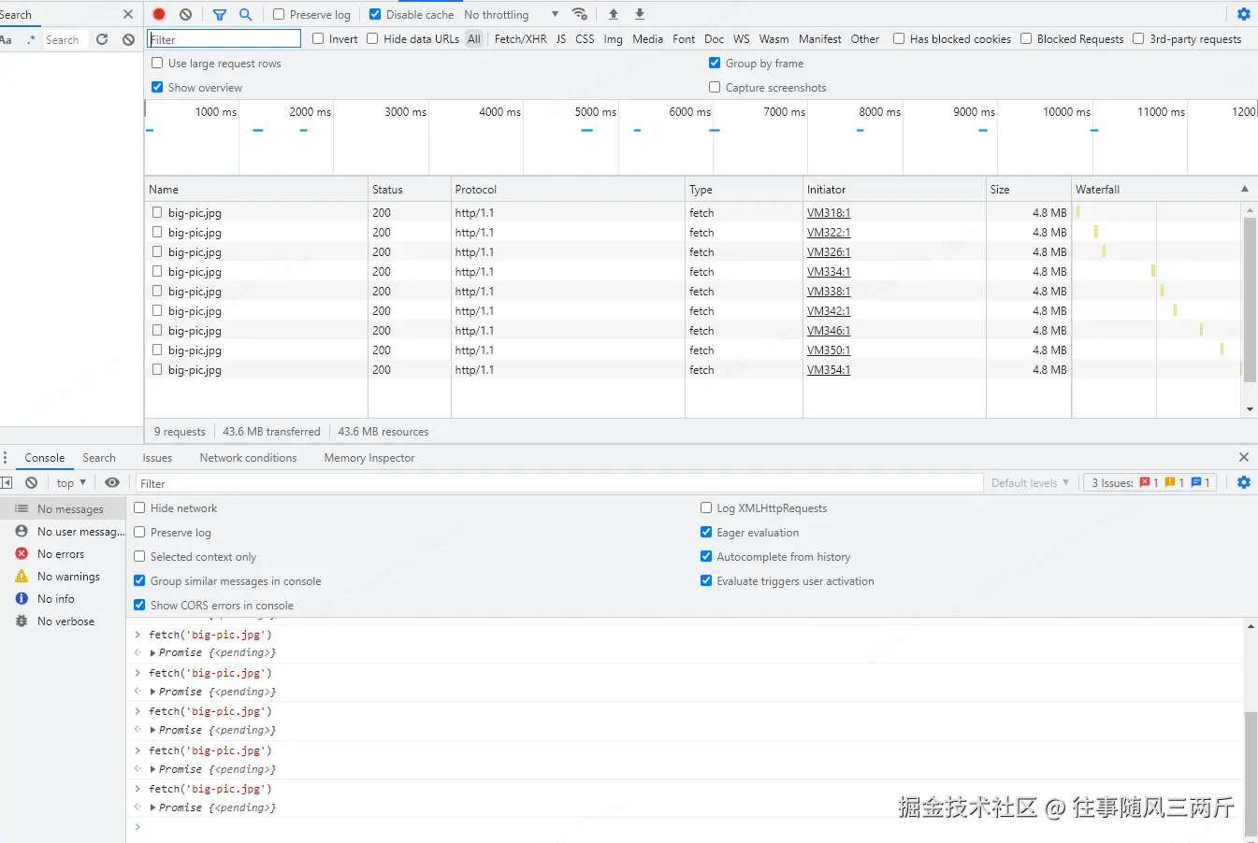Select No errors in console sidebar

(x=63, y=554)
